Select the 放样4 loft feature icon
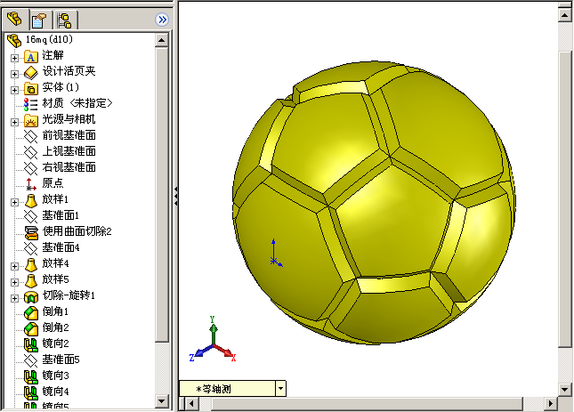Image resolution: width=574 pixels, height=412 pixels. (x=31, y=264)
